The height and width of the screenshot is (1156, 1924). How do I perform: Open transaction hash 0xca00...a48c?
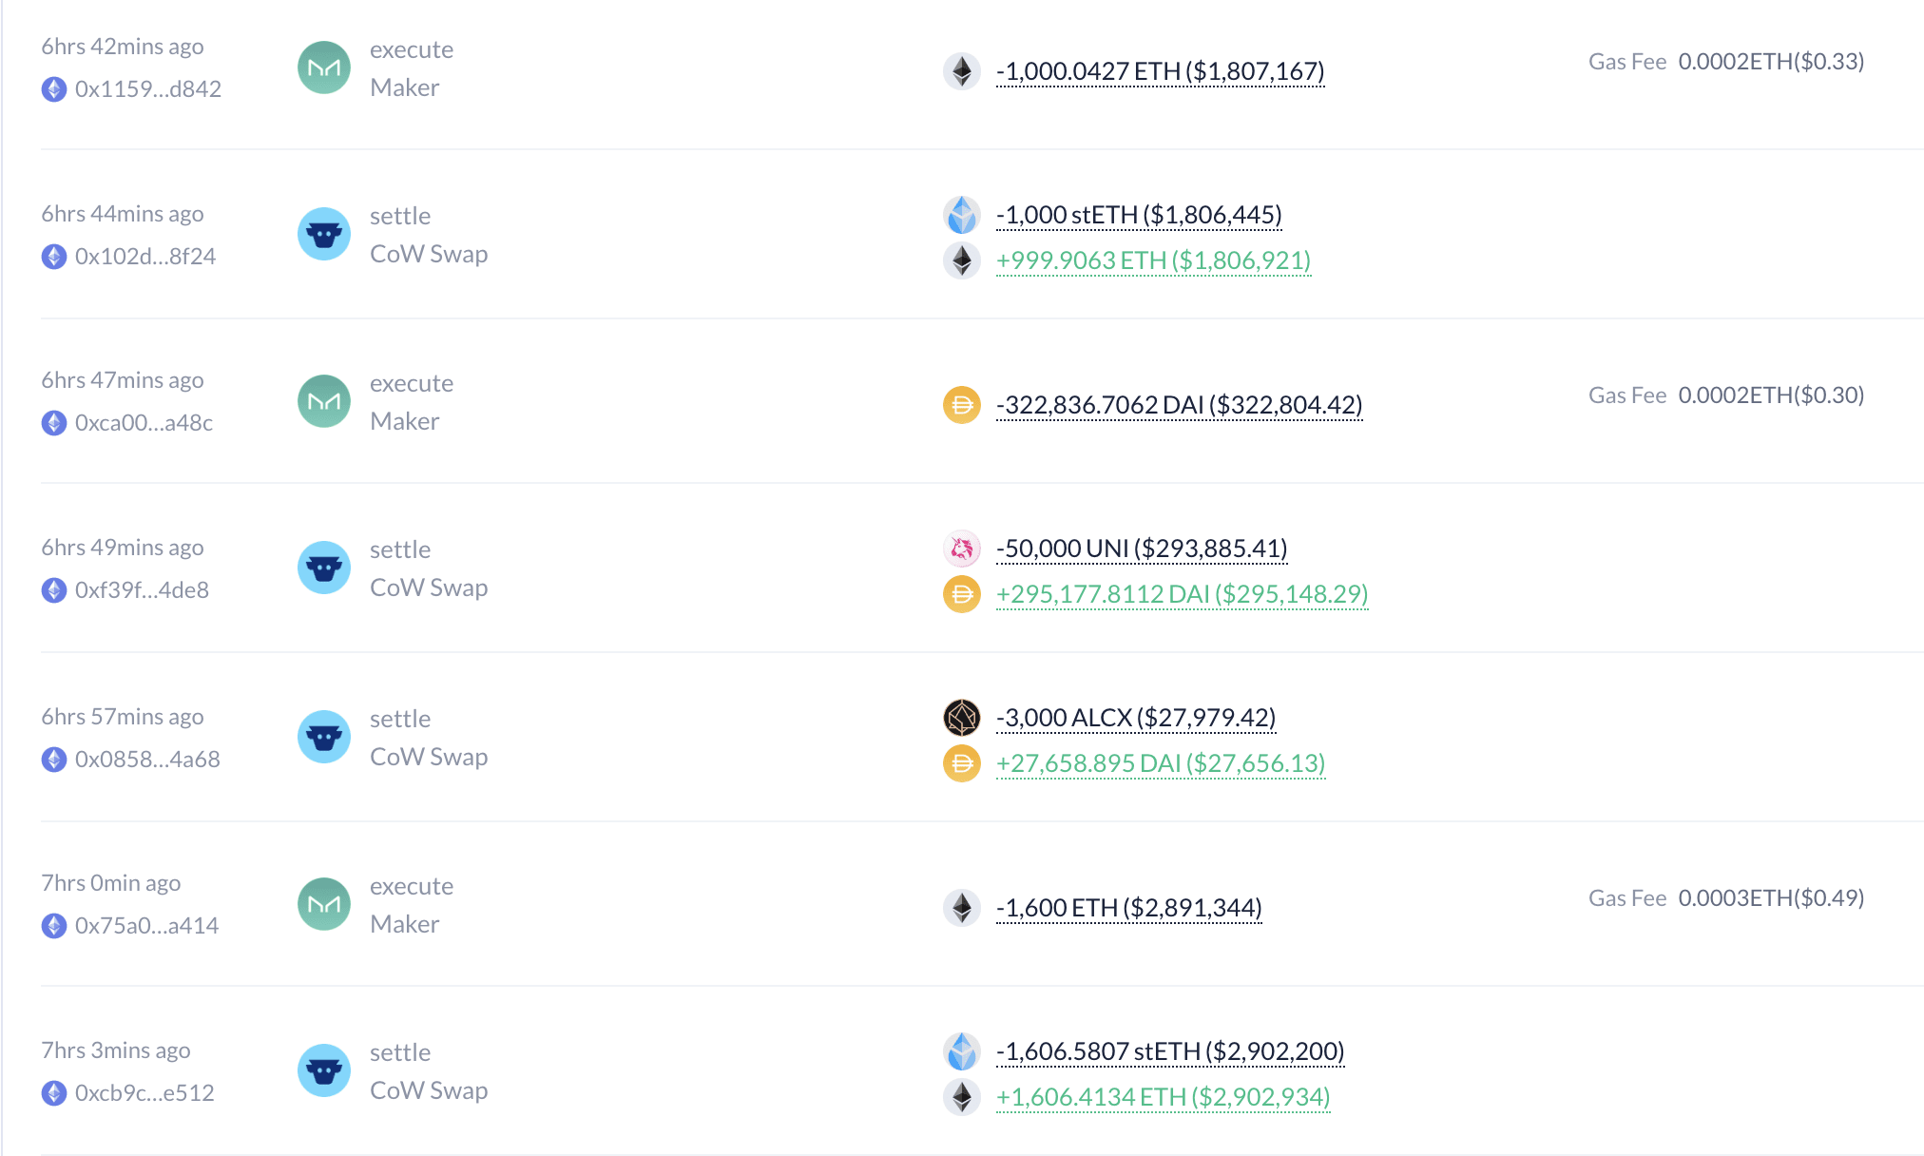tap(144, 423)
